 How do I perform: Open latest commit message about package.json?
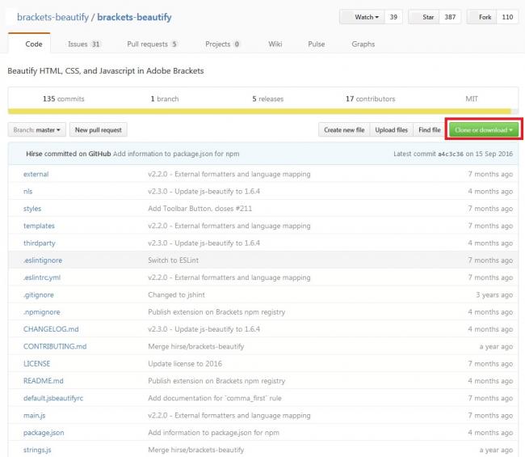pyautogui.click(x=176, y=154)
